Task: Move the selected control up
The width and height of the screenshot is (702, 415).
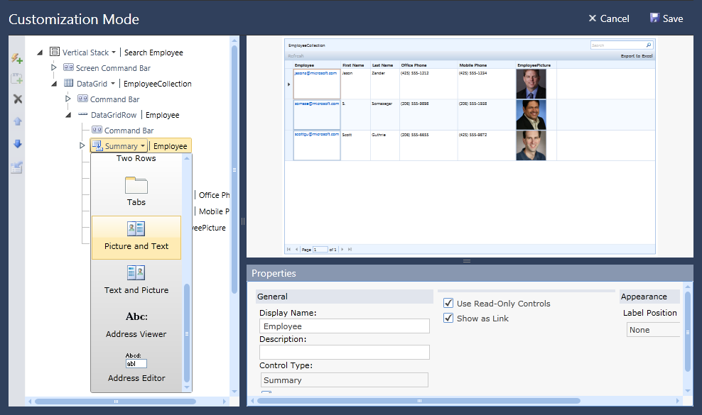Action: pyautogui.click(x=16, y=119)
